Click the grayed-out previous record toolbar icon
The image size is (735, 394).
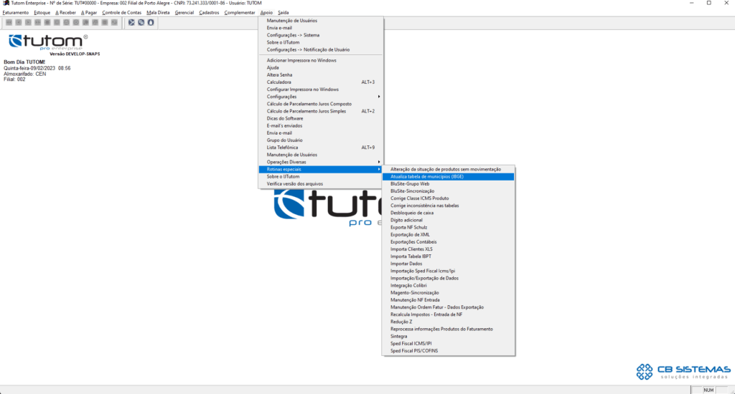coord(18,22)
